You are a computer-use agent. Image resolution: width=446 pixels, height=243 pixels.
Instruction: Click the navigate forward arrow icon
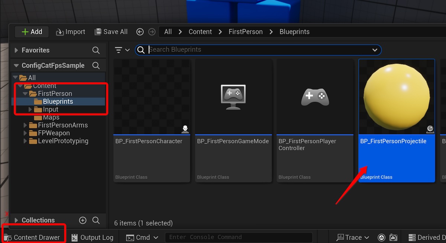152,32
